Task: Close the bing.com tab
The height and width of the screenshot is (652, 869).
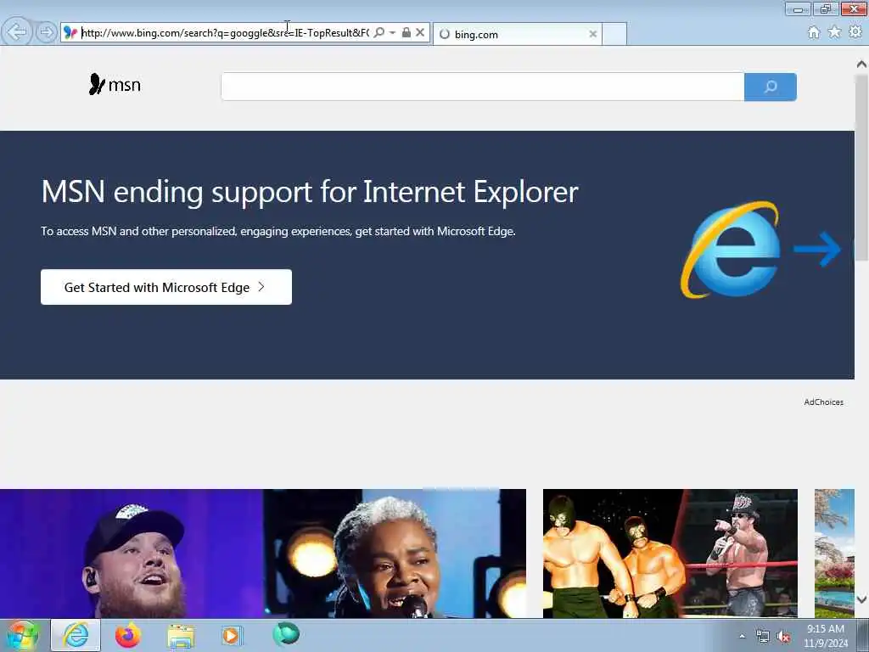Action: click(592, 34)
